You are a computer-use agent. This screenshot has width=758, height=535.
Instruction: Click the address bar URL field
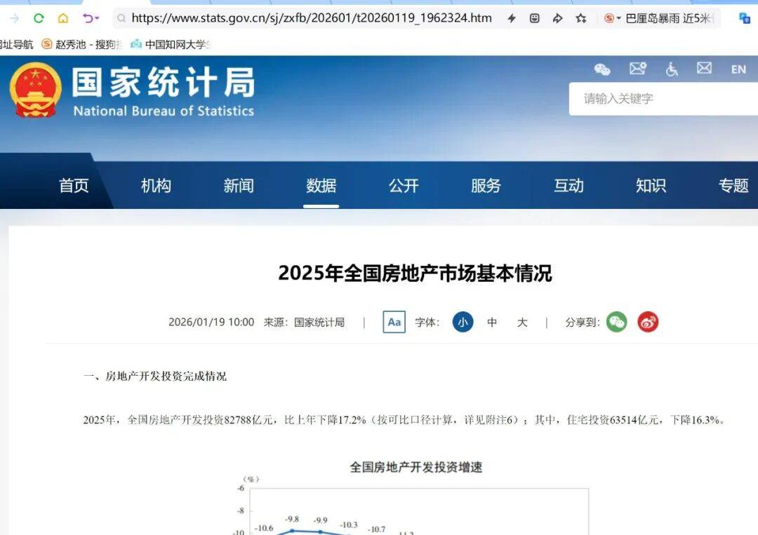(312, 18)
